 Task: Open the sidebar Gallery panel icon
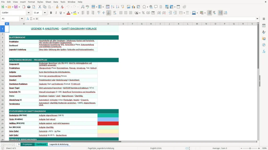pos(264,39)
